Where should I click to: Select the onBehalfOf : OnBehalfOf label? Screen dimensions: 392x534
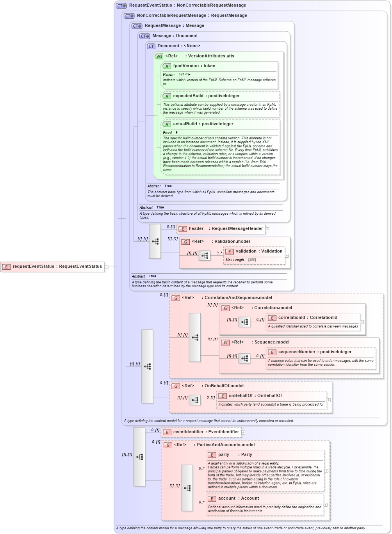pos(255,396)
